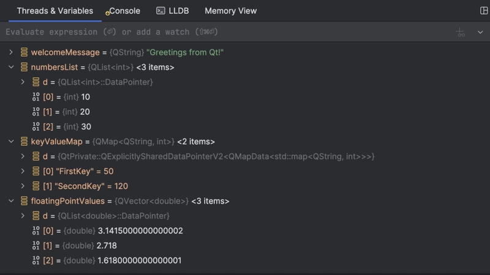Select the Threads & Variables tab
490x275 pixels.
[x=55, y=11]
